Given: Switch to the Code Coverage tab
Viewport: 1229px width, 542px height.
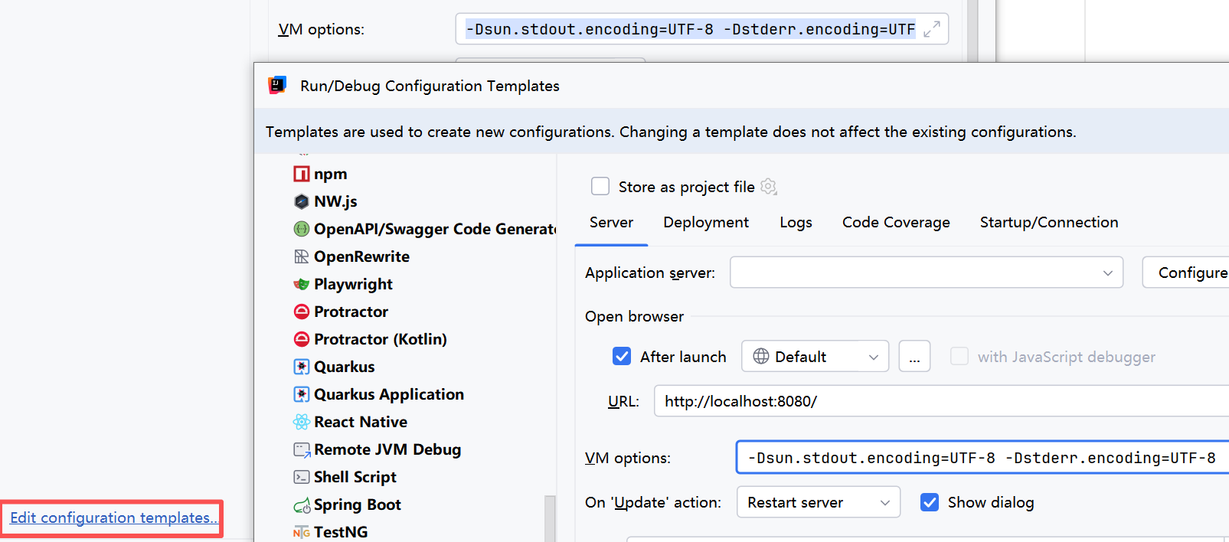Looking at the screenshot, I should tap(896, 223).
